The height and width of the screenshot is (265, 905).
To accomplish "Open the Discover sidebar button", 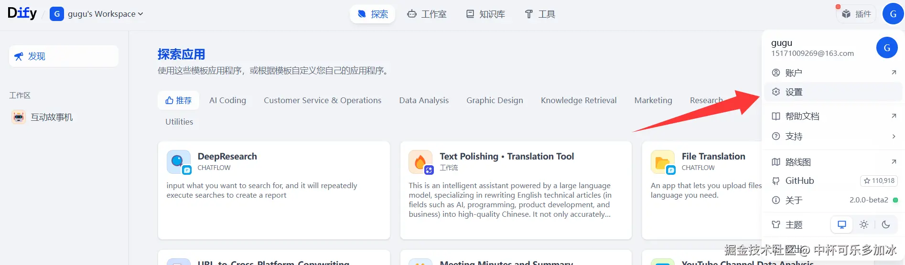I will (64, 56).
